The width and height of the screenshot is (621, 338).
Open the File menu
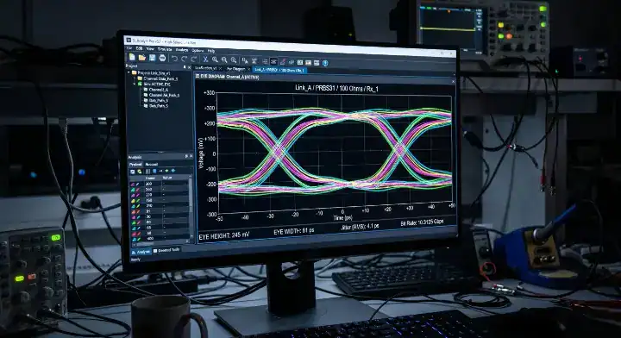pos(129,48)
